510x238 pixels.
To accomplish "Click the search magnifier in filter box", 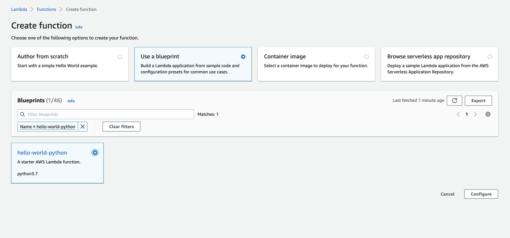I will tap(22, 114).
